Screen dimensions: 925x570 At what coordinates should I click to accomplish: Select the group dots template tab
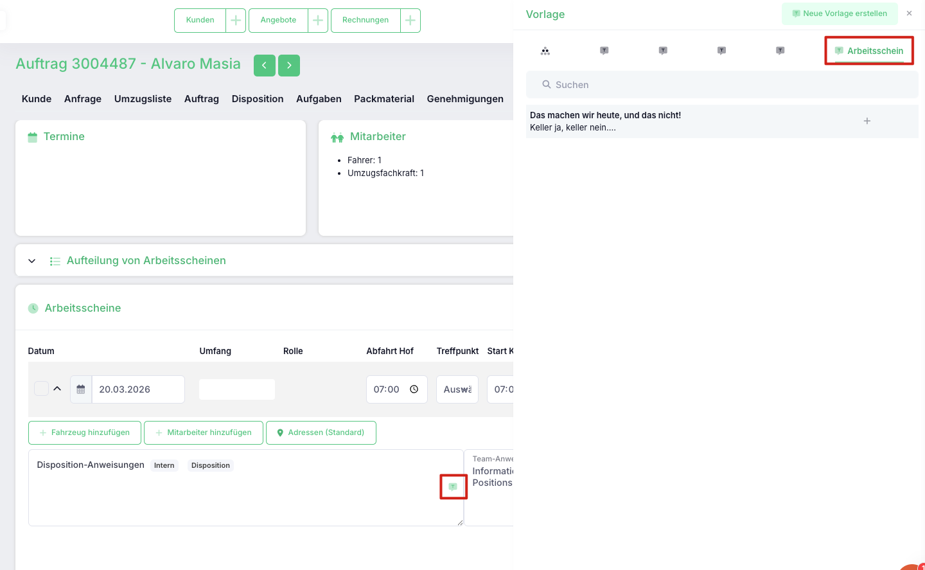click(545, 51)
